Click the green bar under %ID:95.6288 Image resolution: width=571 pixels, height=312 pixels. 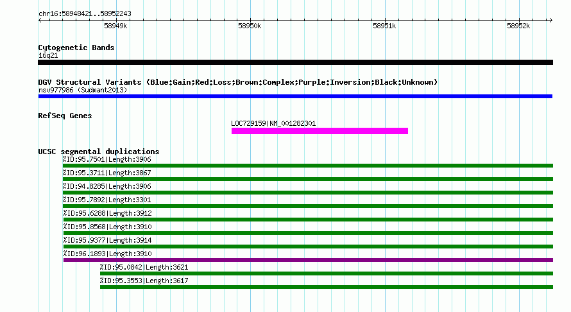(308, 220)
